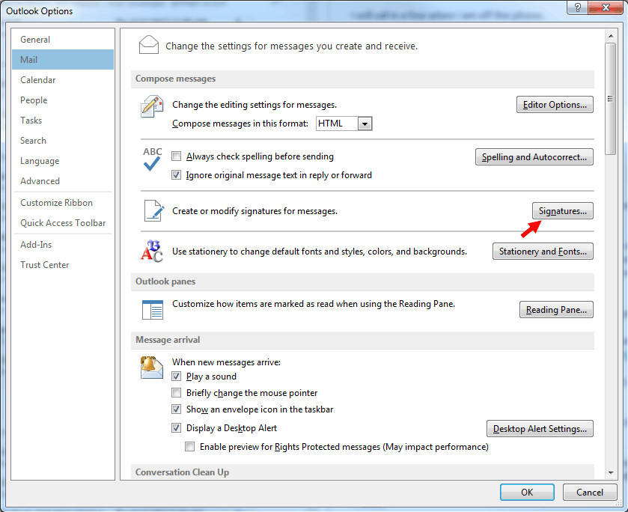Dismiss dialog with the Cancel button

click(x=590, y=492)
